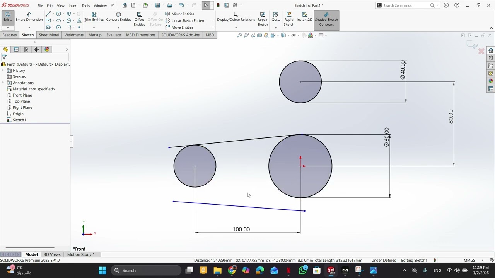Open the Motion Study 1 tab

pos(81,254)
